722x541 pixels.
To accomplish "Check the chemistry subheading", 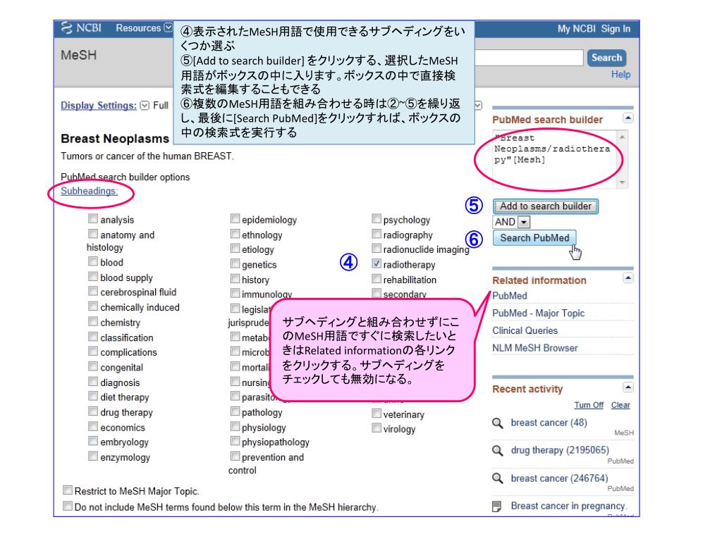I will pyautogui.click(x=93, y=321).
